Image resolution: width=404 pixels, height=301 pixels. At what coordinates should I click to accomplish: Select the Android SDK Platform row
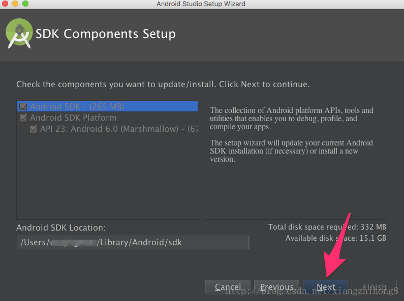click(107, 118)
